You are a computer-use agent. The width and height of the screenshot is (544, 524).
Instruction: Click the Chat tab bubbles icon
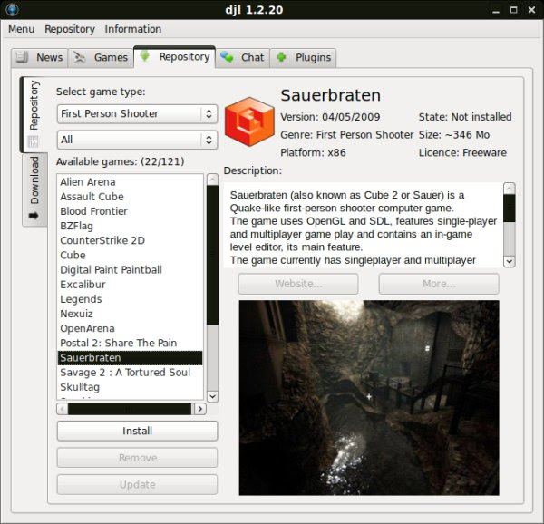tap(227, 57)
